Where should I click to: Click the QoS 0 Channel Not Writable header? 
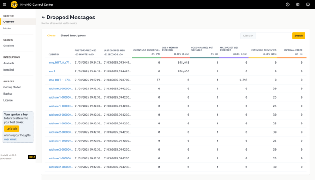pyautogui.click(x=202, y=49)
